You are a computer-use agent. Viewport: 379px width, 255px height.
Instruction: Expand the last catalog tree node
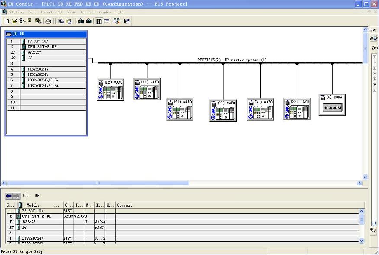375,90
